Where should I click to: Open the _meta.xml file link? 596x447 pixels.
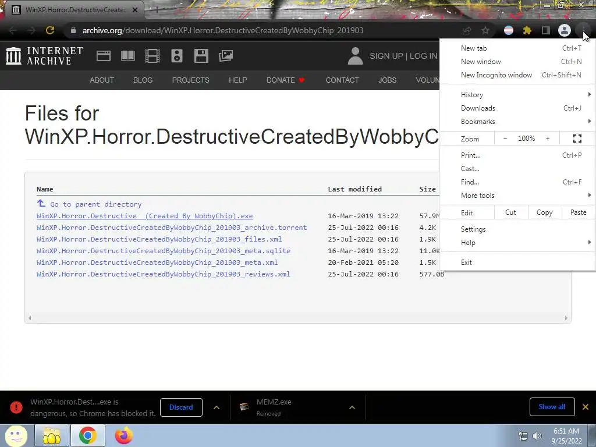(x=157, y=262)
